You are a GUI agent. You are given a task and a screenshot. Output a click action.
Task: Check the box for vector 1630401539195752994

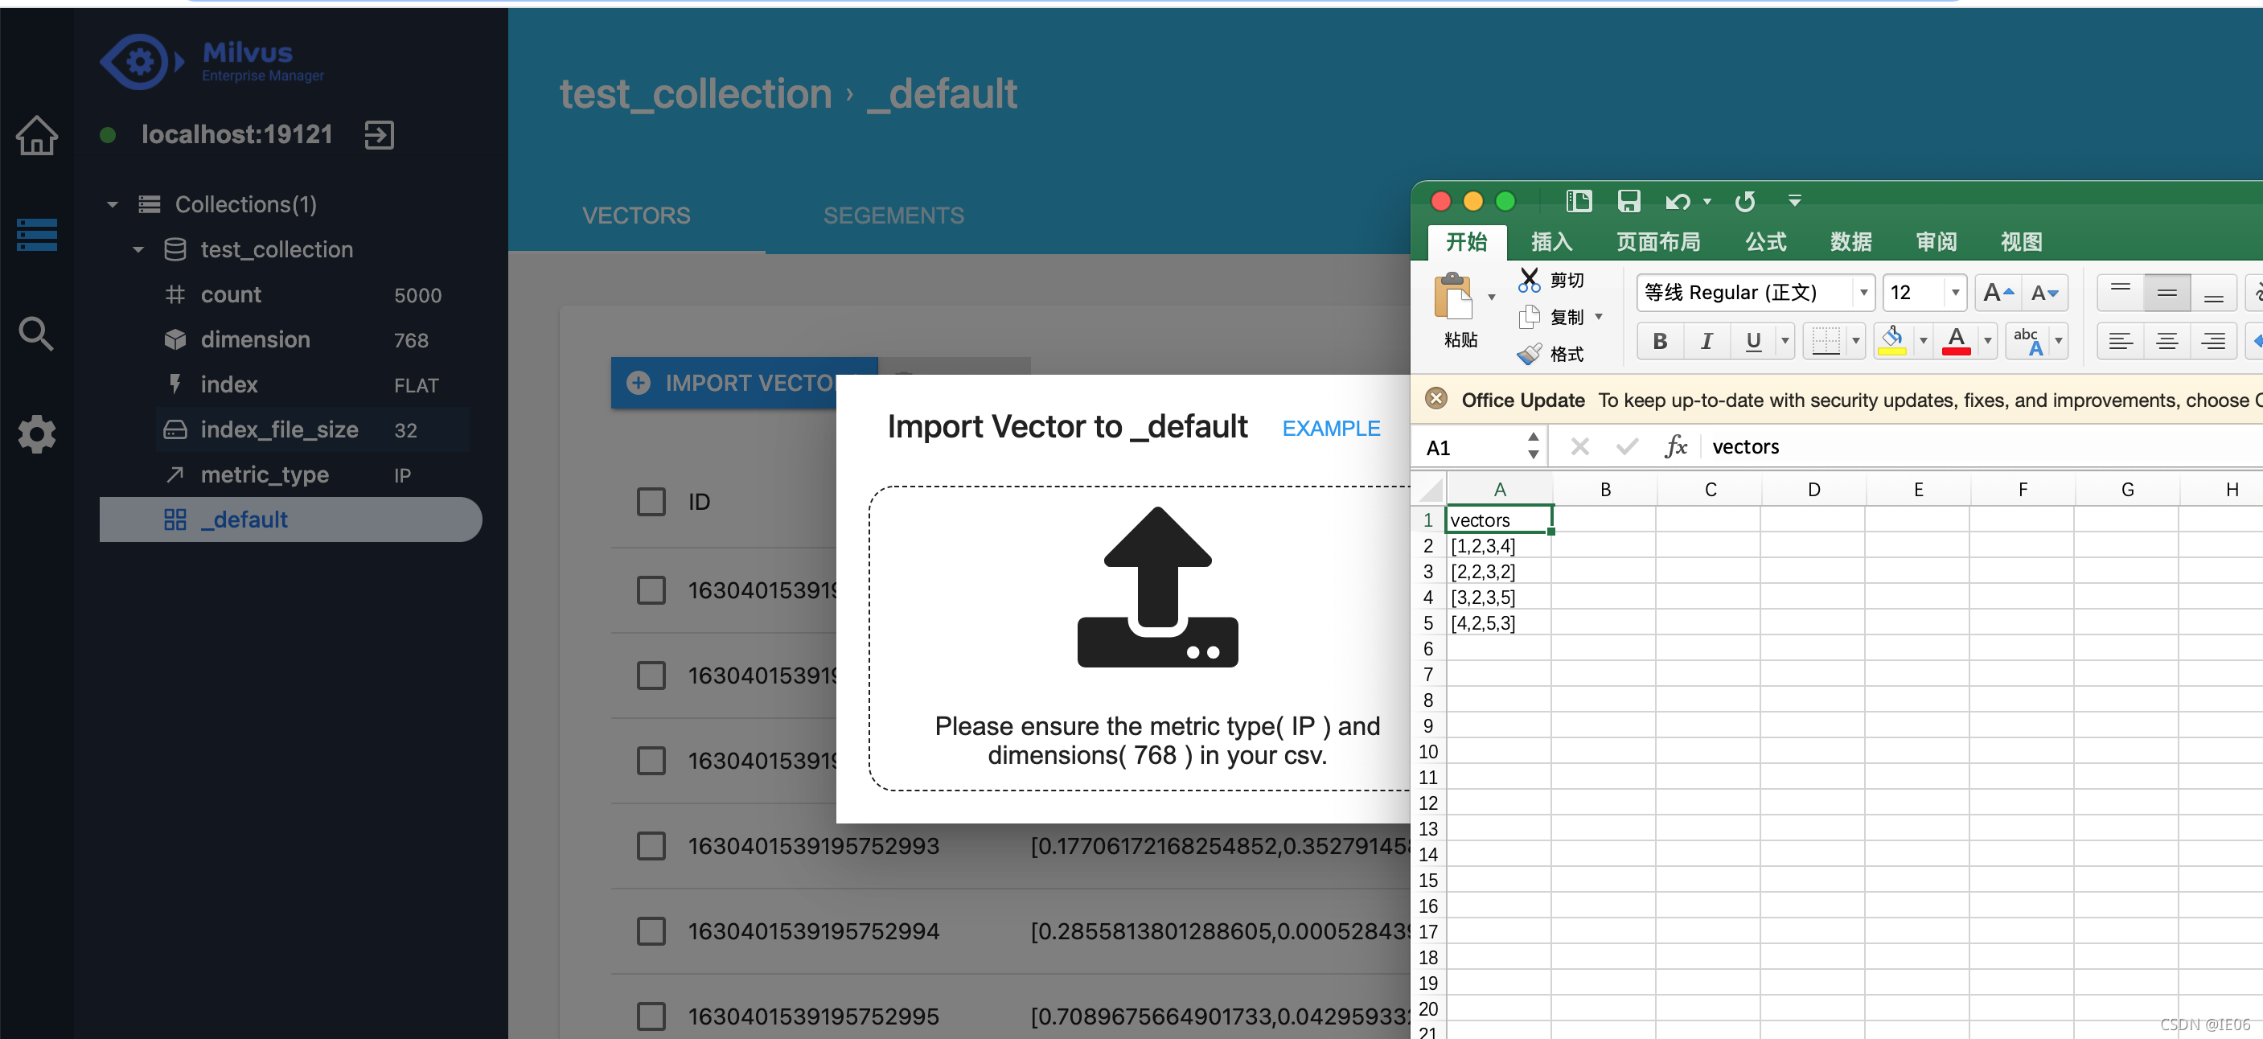coord(651,931)
